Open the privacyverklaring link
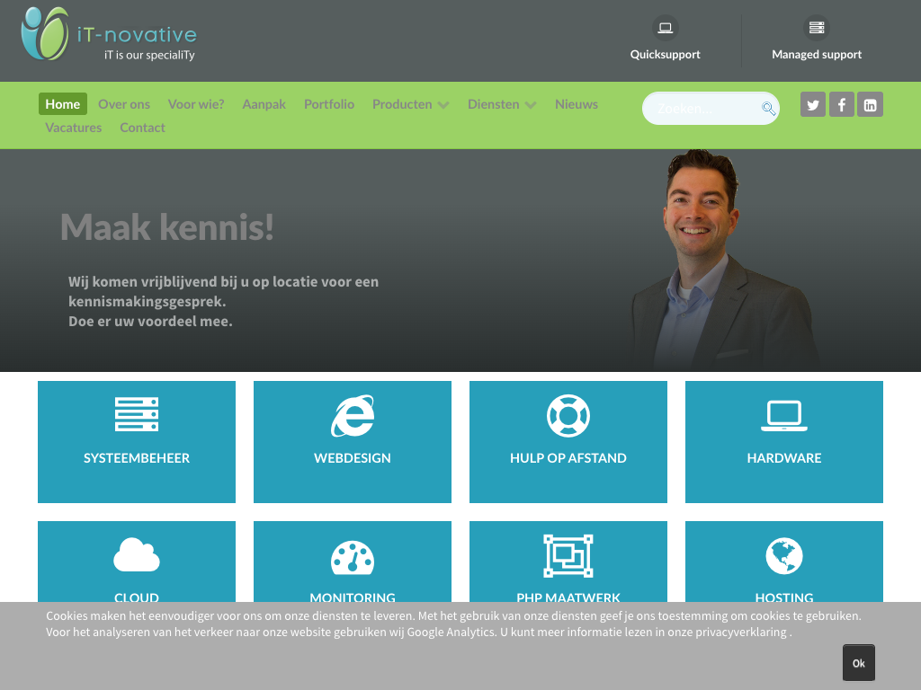921x690 pixels. [x=742, y=632]
